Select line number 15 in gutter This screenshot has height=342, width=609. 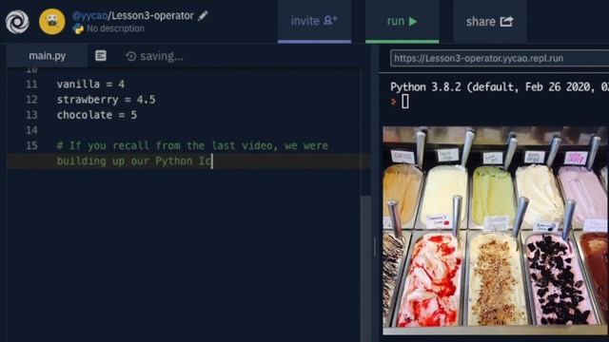coord(31,145)
